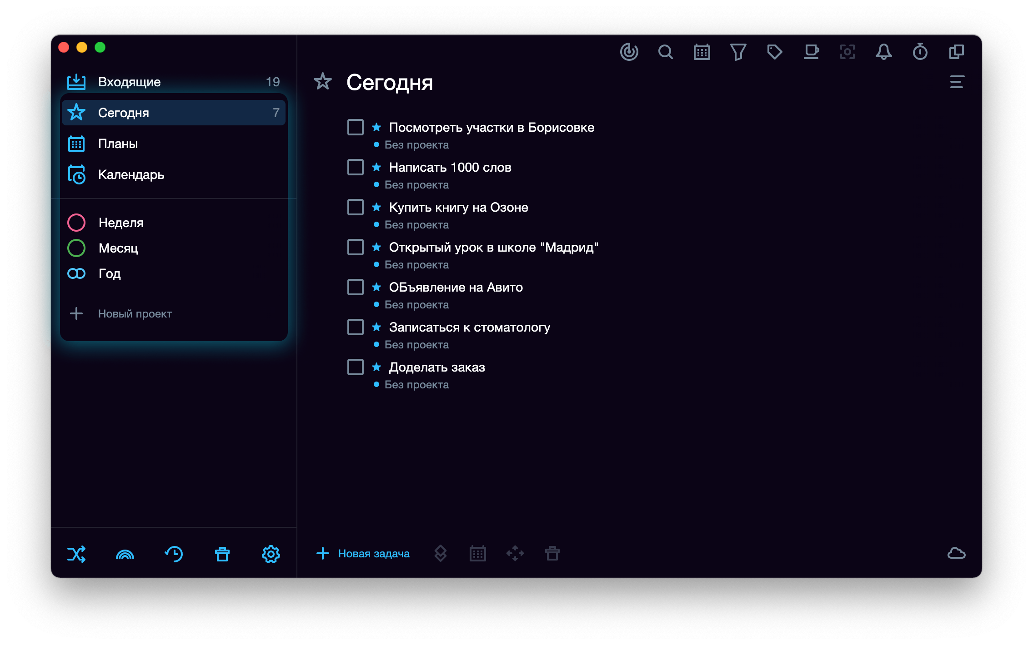The height and width of the screenshot is (645, 1033).
Task: Click Новый проект to add project
Action: [x=121, y=313]
